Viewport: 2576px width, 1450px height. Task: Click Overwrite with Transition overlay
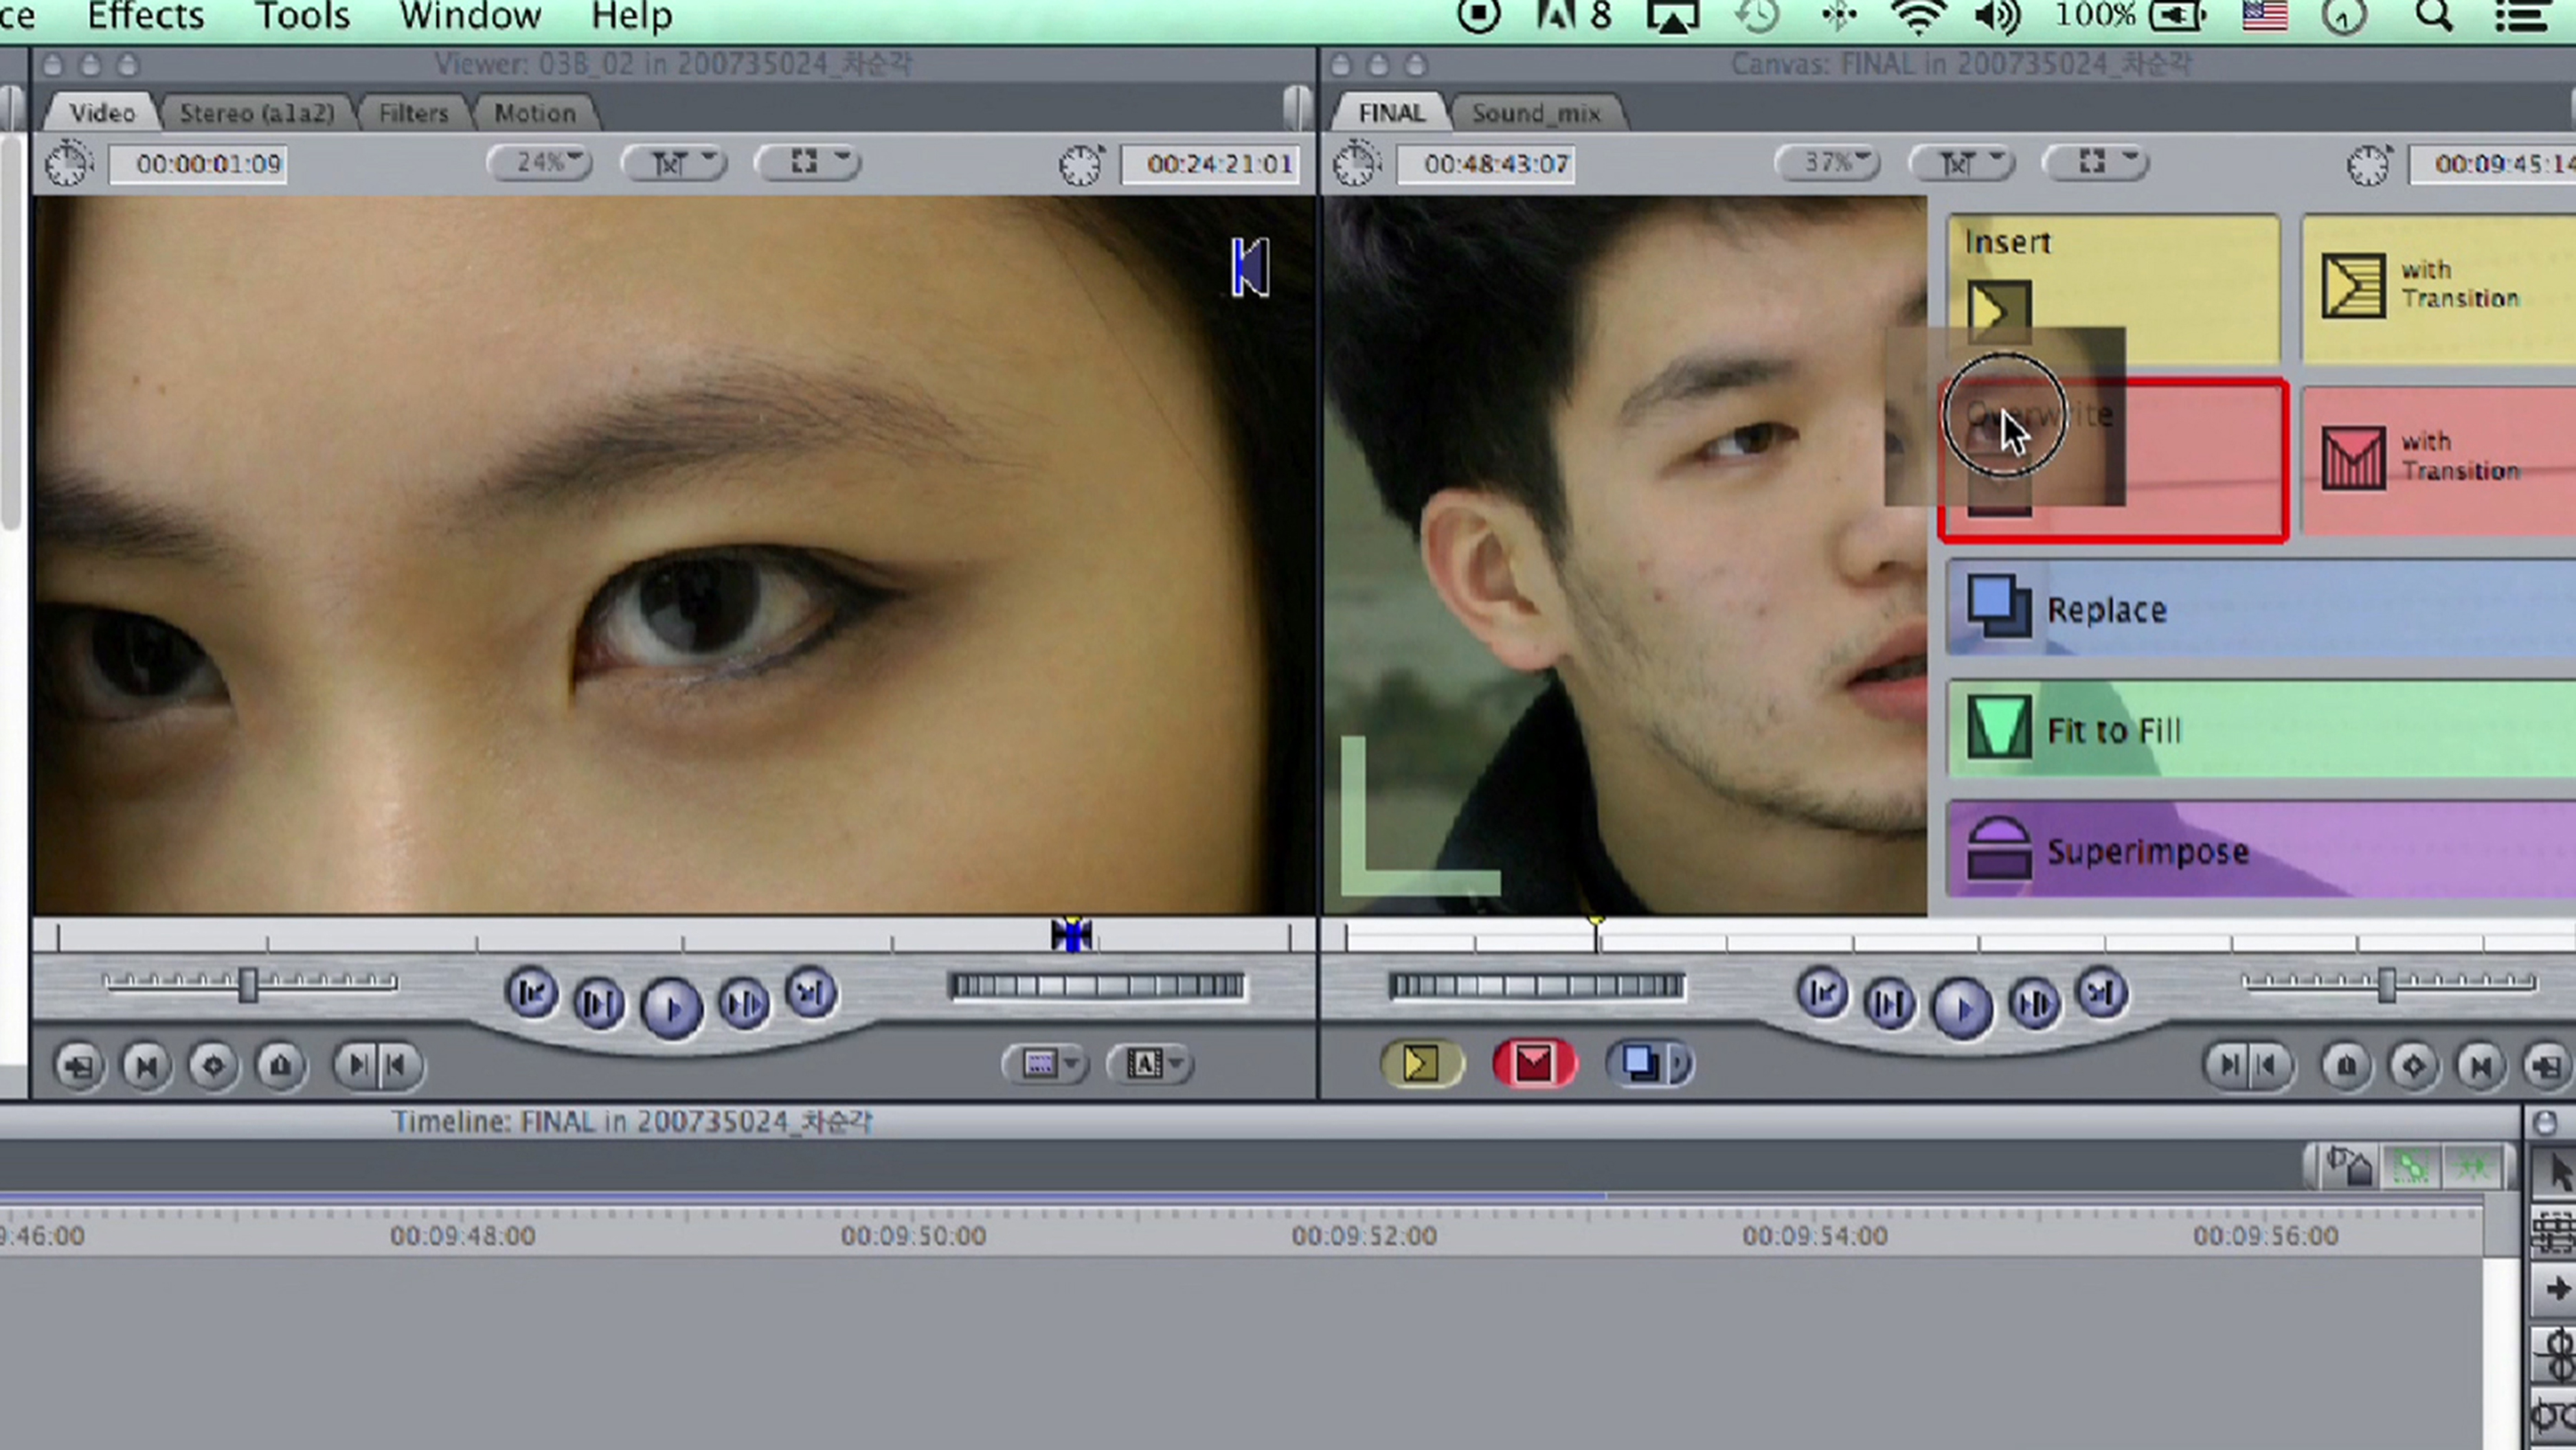point(2438,460)
